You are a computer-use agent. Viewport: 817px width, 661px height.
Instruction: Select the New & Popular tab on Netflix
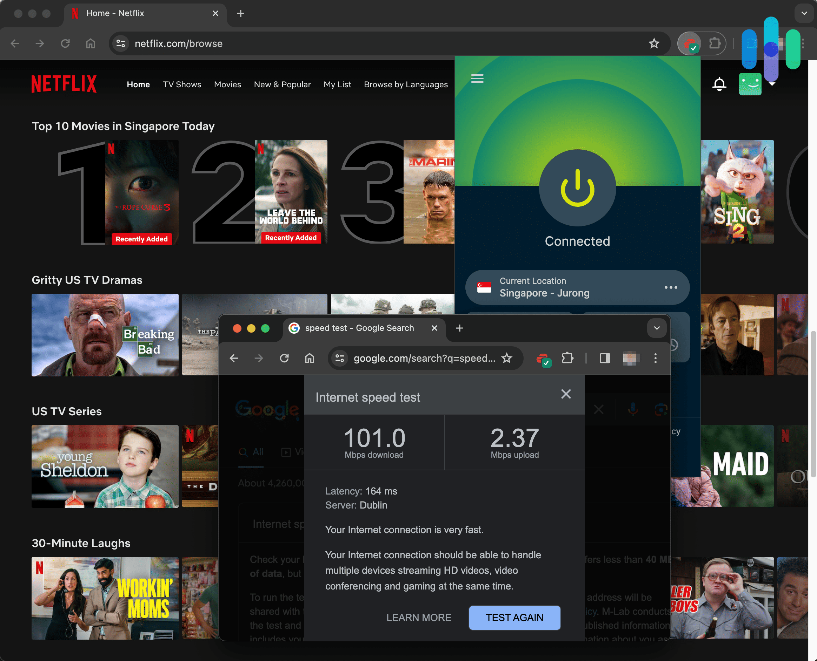tap(282, 84)
